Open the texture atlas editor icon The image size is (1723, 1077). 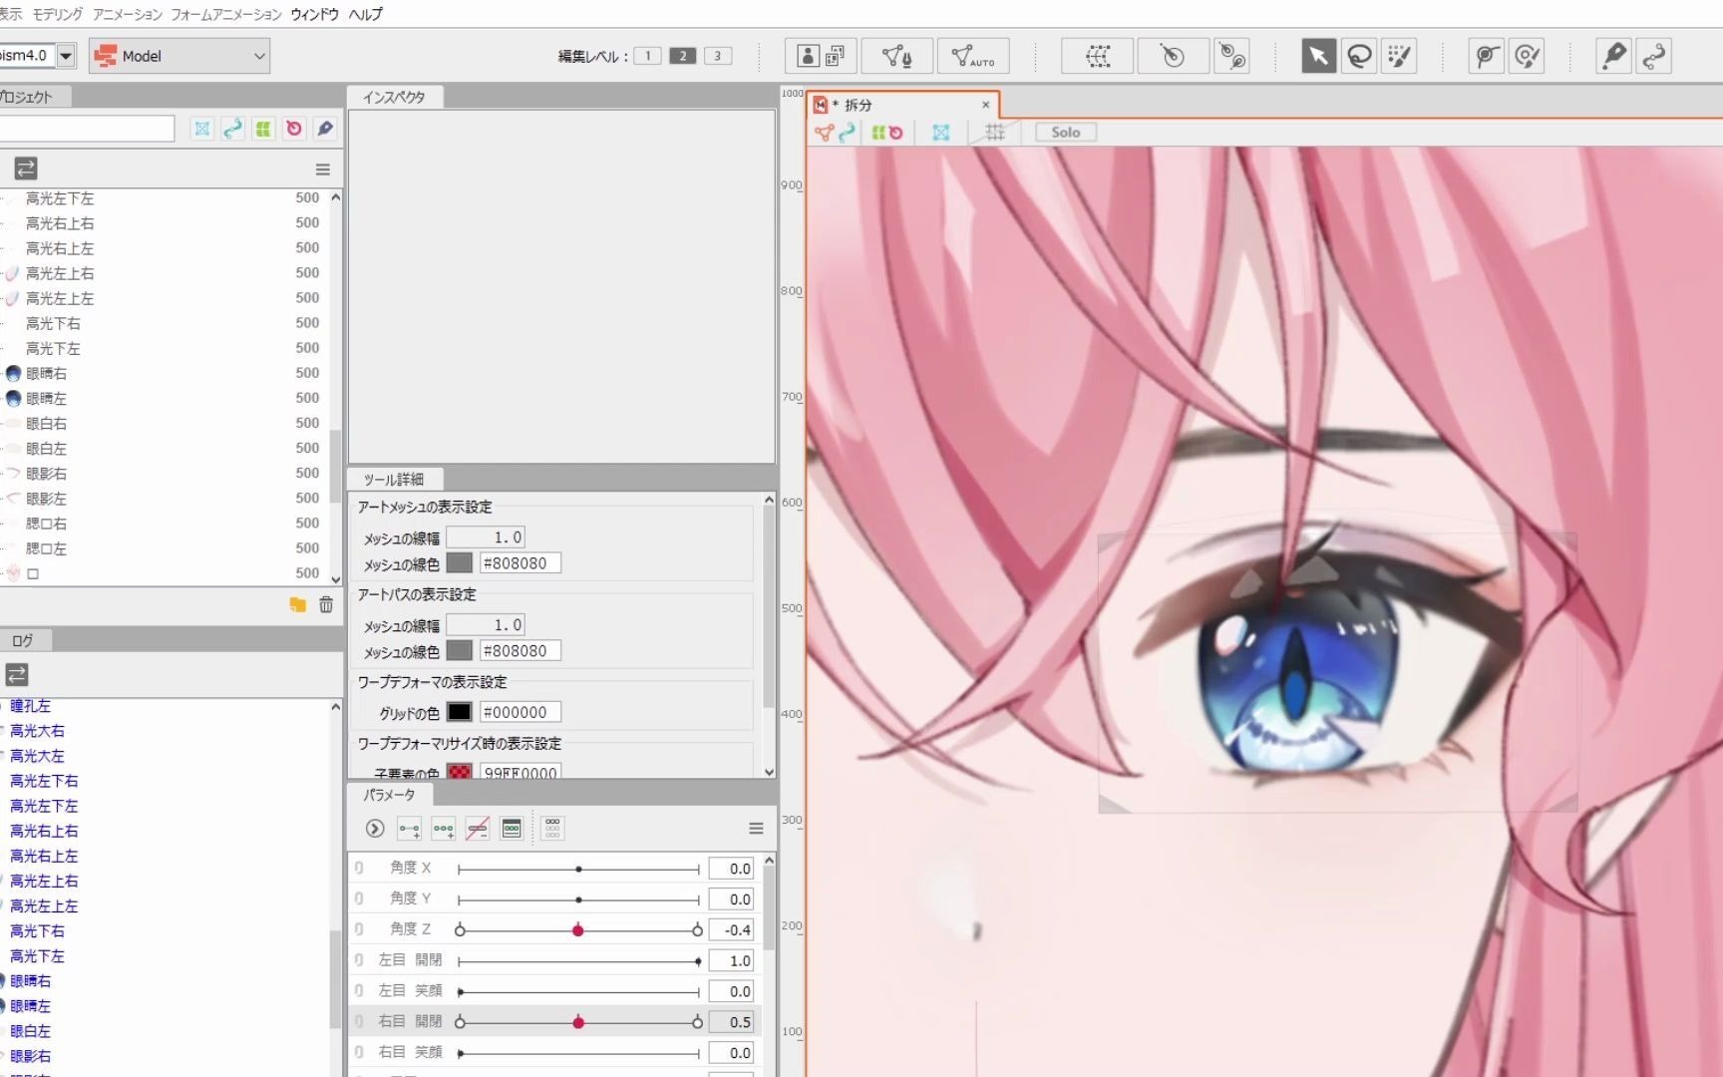pyautogui.click(x=821, y=56)
